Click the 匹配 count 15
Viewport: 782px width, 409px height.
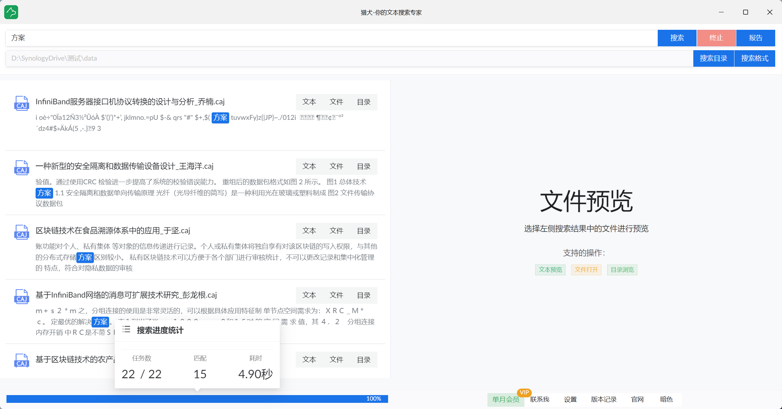pyautogui.click(x=200, y=374)
